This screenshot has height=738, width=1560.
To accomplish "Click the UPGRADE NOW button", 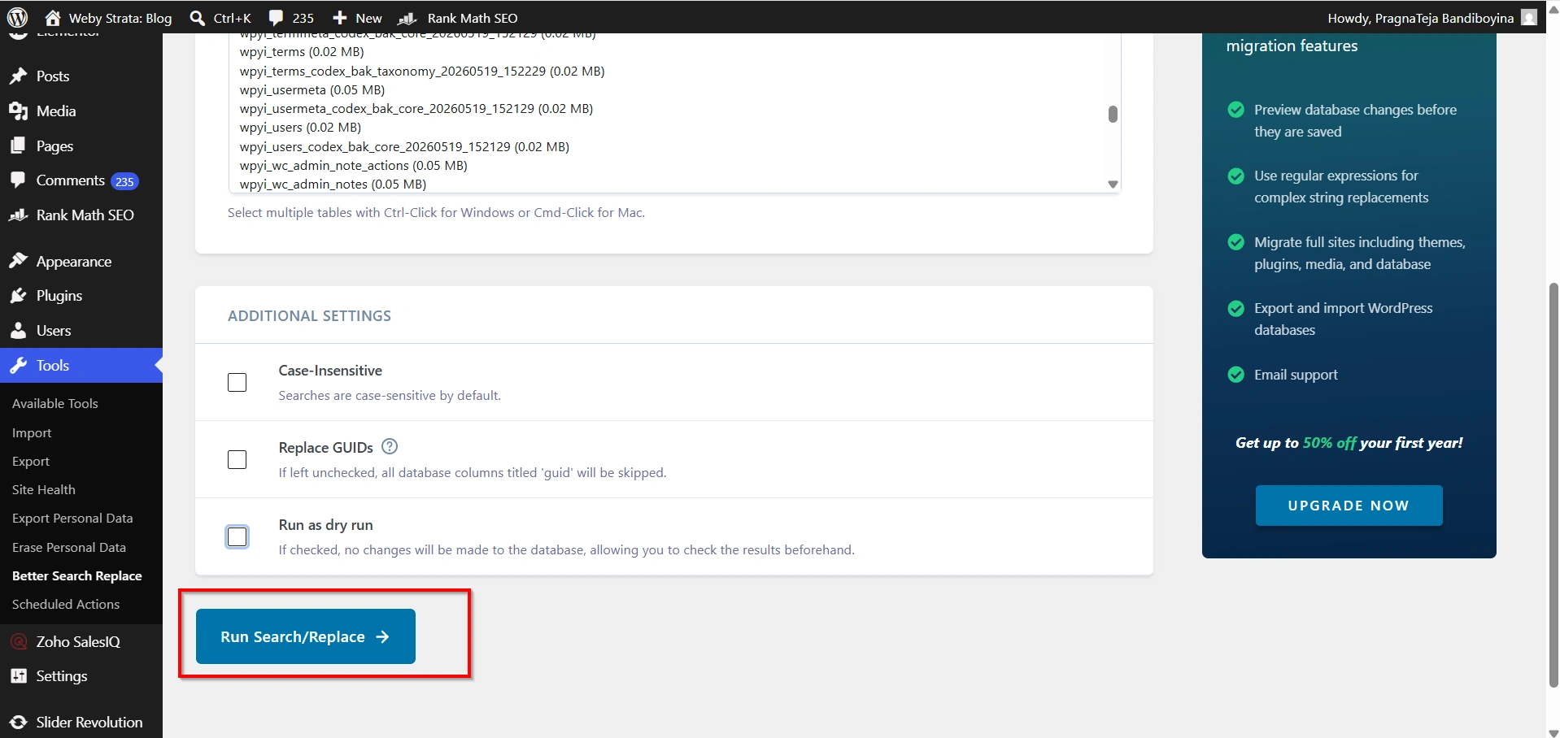I will pos(1349,506).
